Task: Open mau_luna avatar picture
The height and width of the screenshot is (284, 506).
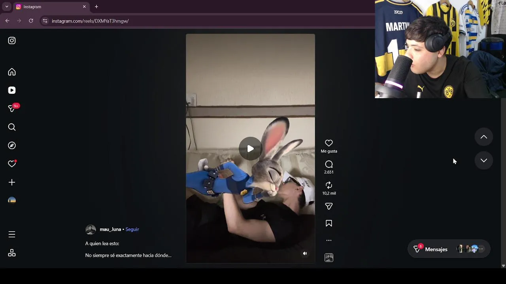Action: click(x=91, y=230)
